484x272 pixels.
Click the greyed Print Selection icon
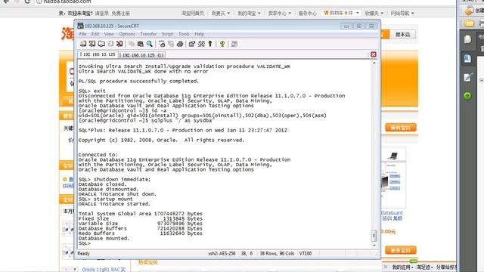click(x=171, y=44)
